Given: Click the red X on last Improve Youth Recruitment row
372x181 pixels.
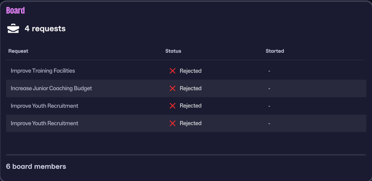Looking at the screenshot, I should (x=172, y=123).
